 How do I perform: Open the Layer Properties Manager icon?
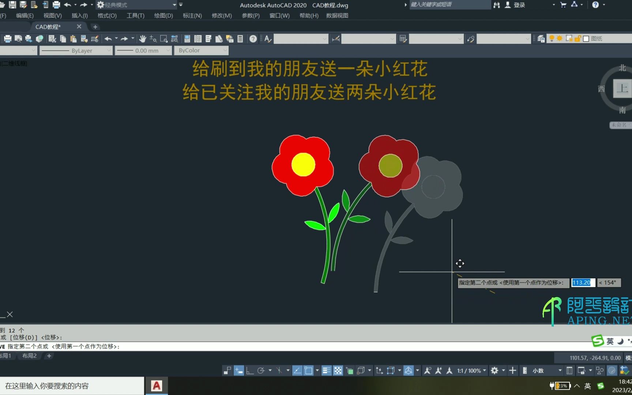541,39
